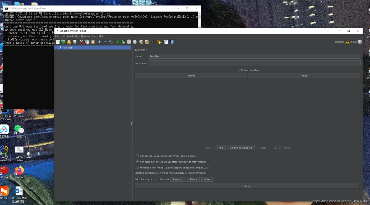The image size is (370, 205).
Task: Open the Run menu
Action: (77, 36)
